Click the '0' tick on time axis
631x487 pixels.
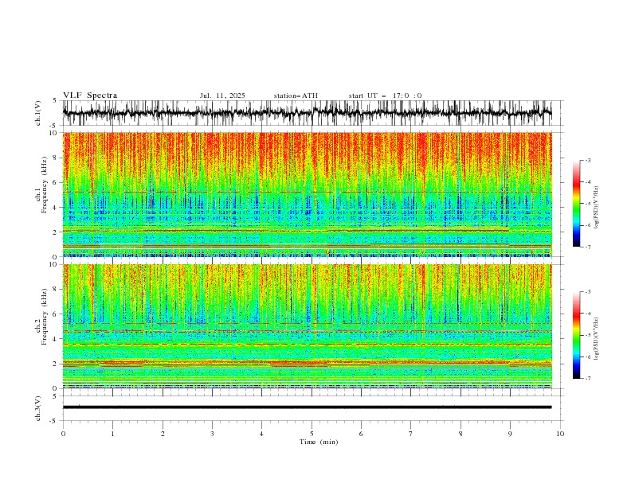(x=63, y=434)
